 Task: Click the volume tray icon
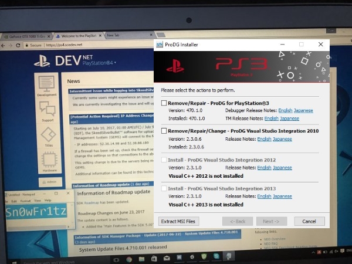pos(337,252)
